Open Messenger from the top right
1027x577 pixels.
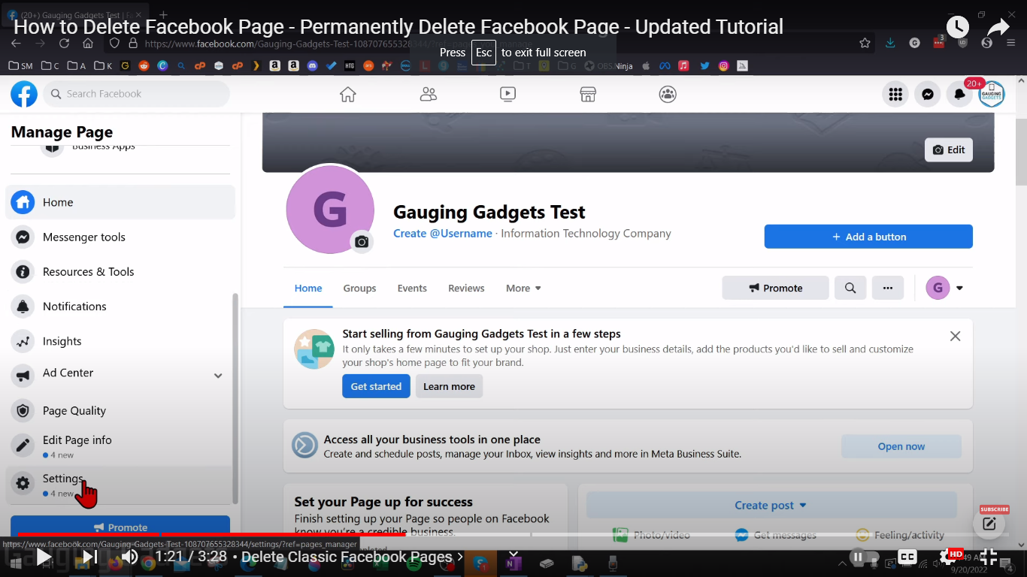(x=927, y=94)
